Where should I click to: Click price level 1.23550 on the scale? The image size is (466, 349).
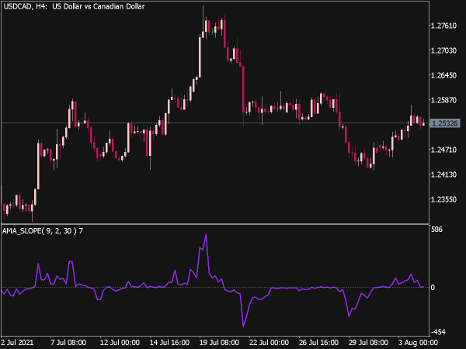[443, 199]
